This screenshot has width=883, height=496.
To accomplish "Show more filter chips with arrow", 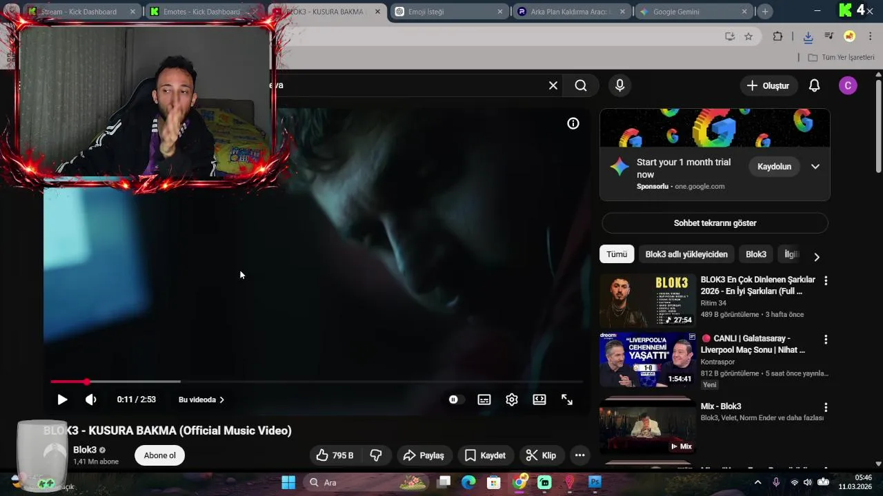I will pyautogui.click(x=817, y=257).
